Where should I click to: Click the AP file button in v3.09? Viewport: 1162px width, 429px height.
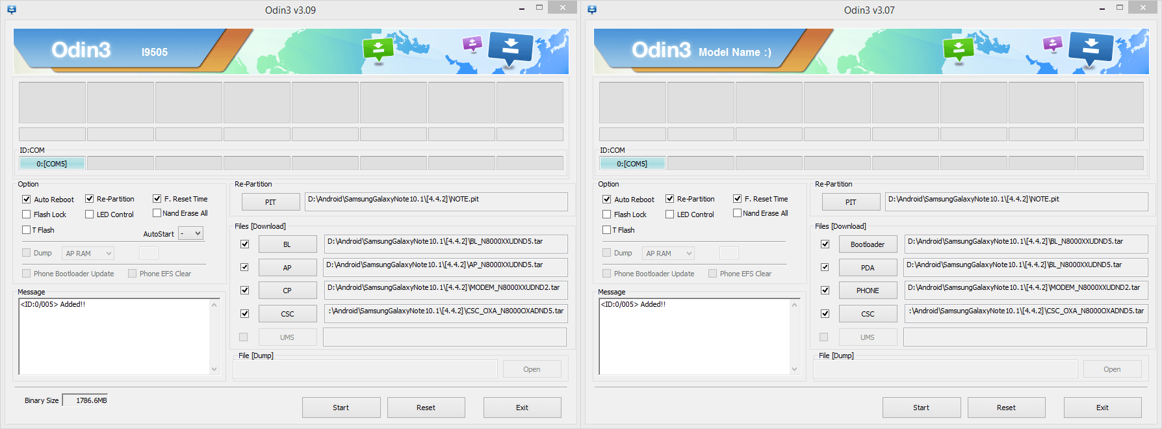point(288,268)
